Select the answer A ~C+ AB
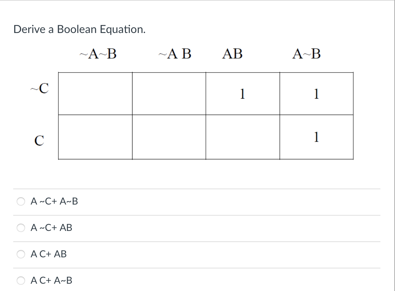Screen dimensions: 395x291 [22, 228]
